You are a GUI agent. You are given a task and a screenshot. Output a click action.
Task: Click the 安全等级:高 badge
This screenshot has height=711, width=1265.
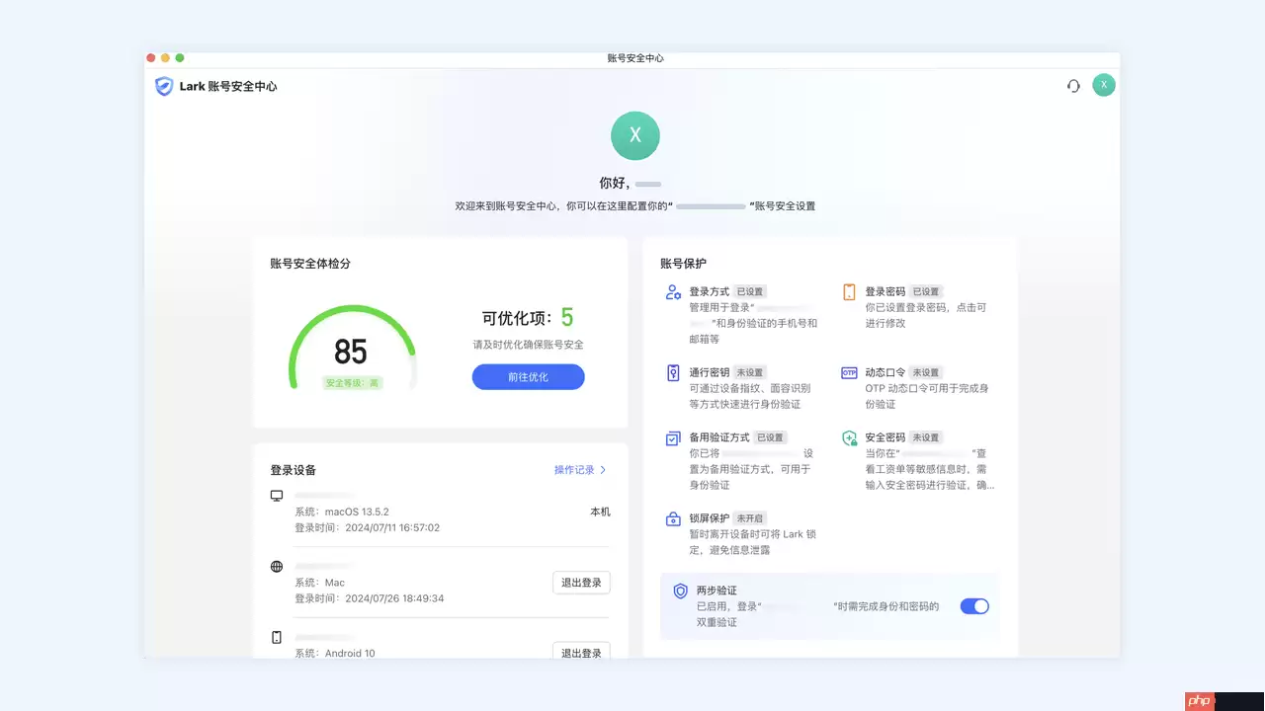pos(352,381)
